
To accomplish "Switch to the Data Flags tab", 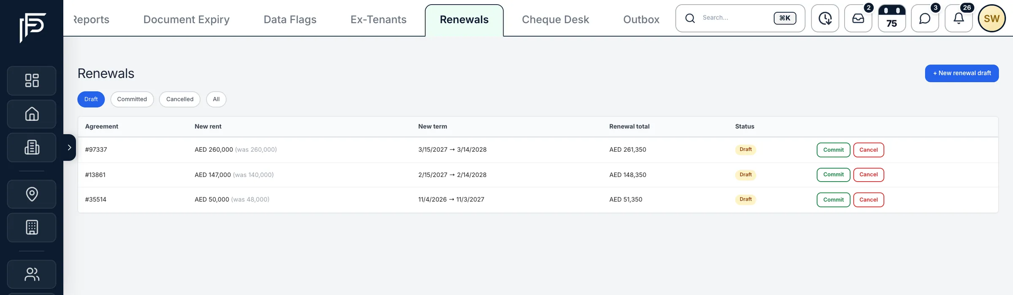I will (290, 19).
